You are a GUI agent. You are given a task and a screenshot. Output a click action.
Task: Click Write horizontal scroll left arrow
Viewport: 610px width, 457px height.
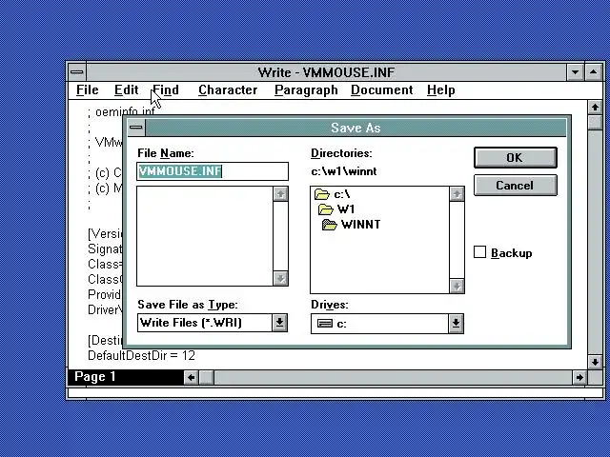(x=191, y=377)
